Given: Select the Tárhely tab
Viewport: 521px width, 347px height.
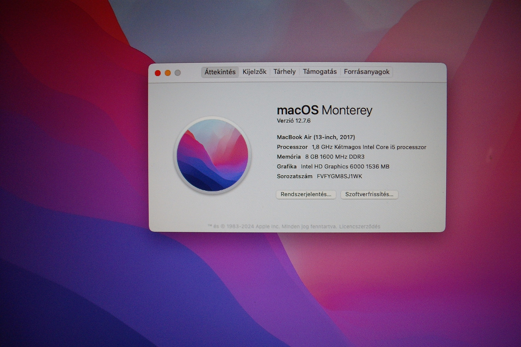Looking at the screenshot, I should (284, 72).
